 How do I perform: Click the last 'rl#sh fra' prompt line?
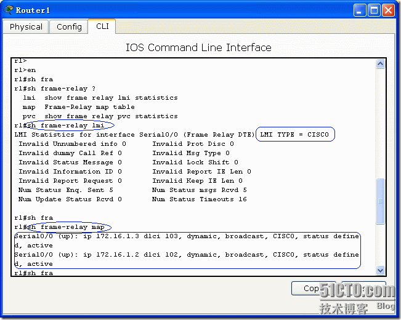[34, 273]
